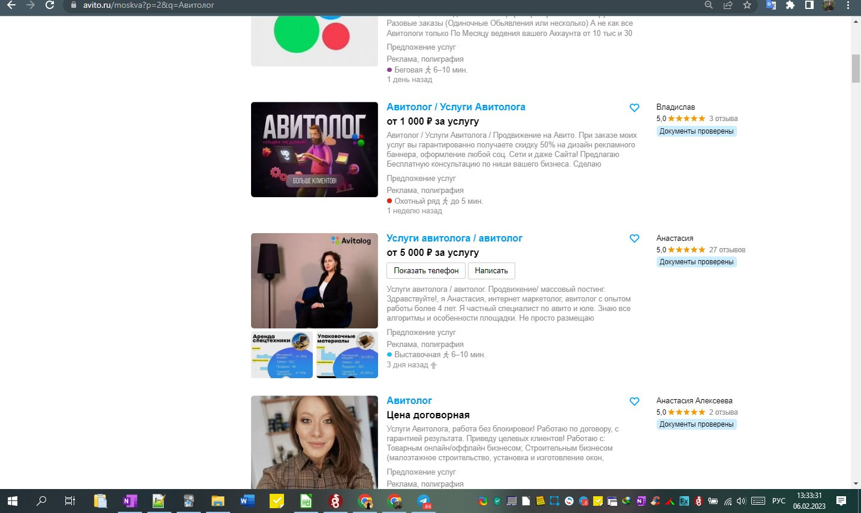Click the browser address bar URL
Screen dimensions: 861x513
[x=149, y=5]
